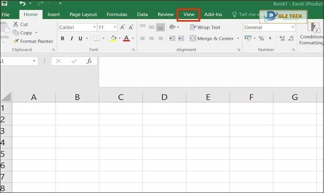Click the Increase Indent icon
324x193 pixels.
(x=181, y=39)
